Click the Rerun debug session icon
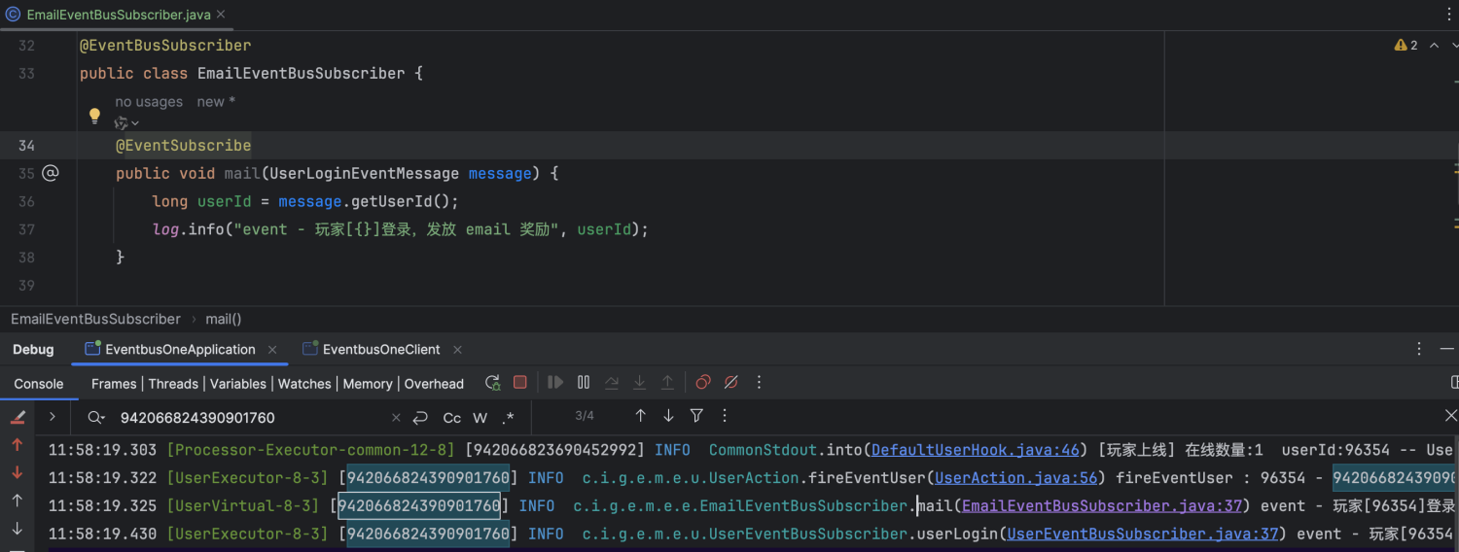 493,383
